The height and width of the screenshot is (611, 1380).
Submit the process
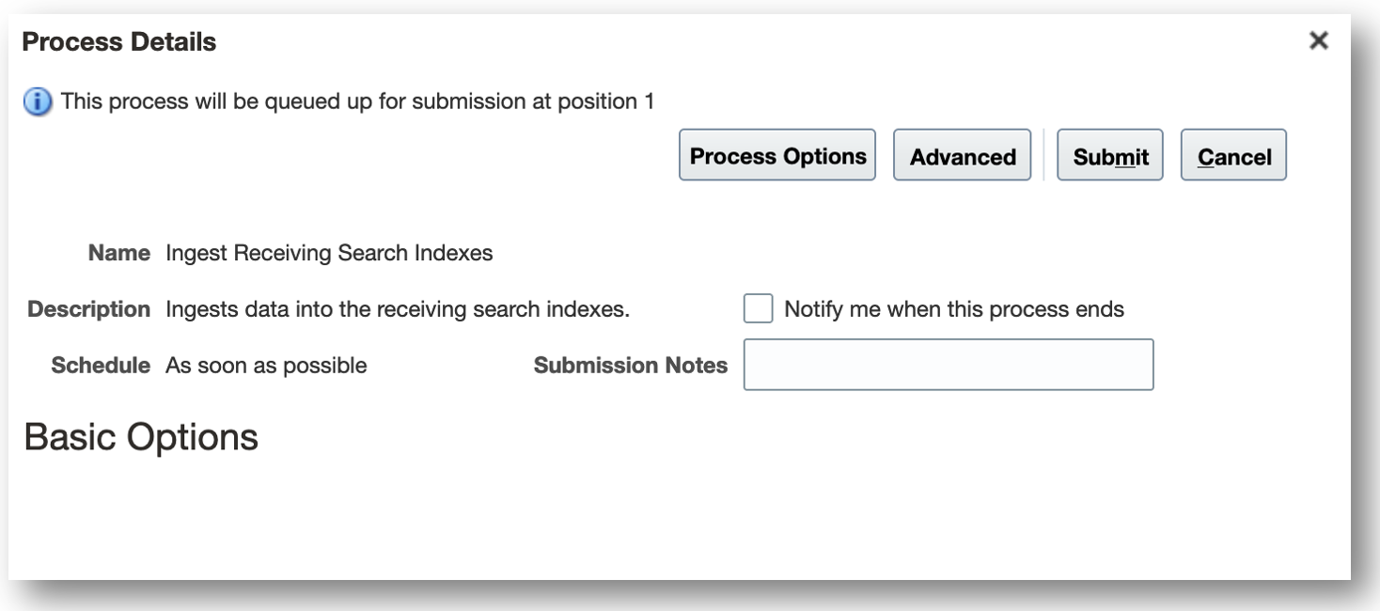tap(1110, 156)
